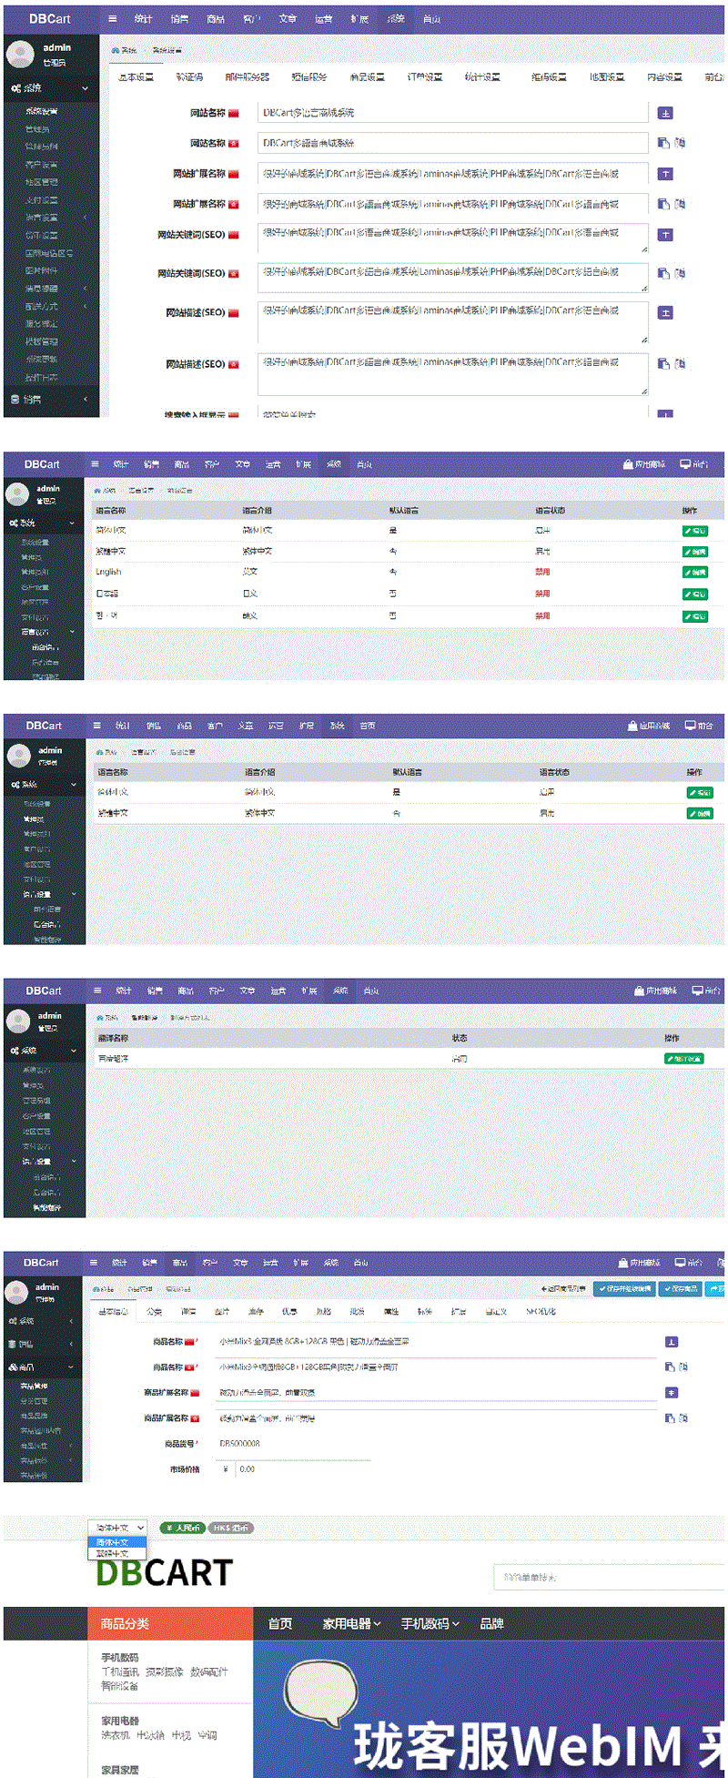This screenshot has width=728, height=1778.
Task: Choose 简体中文 in the open language list
Action: click(x=113, y=1542)
